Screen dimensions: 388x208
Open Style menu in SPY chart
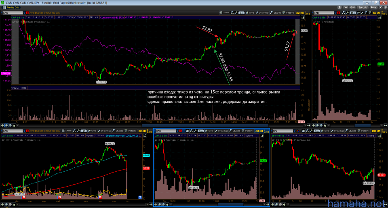(325, 131)
